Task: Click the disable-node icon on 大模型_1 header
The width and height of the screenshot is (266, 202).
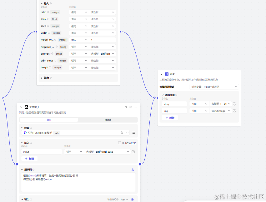Action: pos(126,107)
